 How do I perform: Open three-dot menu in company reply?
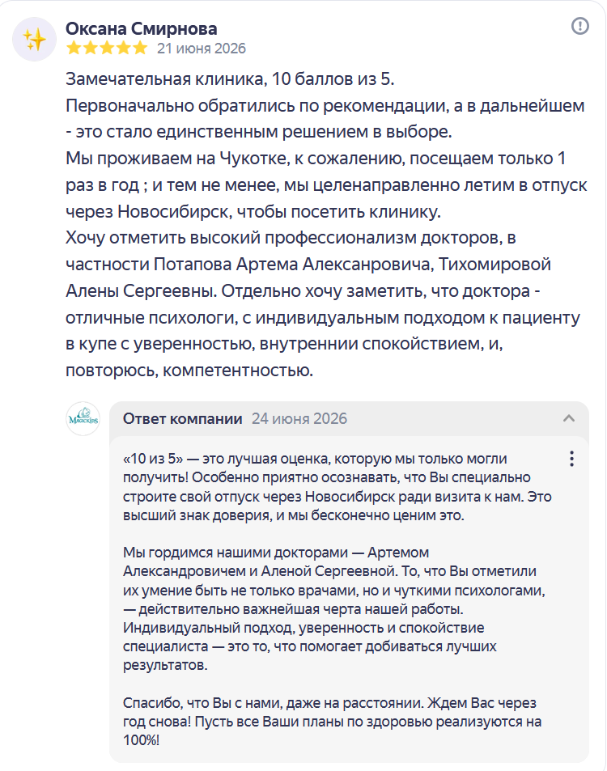571,458
